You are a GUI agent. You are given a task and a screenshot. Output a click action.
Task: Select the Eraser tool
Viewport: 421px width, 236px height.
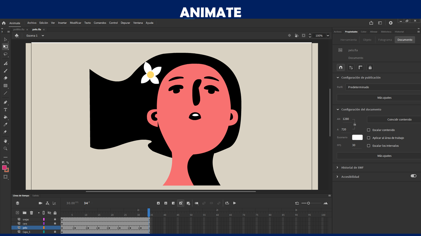click(x=6, y=78)
